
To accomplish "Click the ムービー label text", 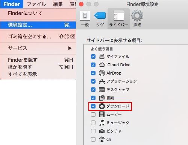I will 114,114.
